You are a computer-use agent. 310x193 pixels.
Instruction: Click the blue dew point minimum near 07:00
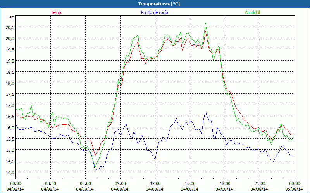click(95, 170)
